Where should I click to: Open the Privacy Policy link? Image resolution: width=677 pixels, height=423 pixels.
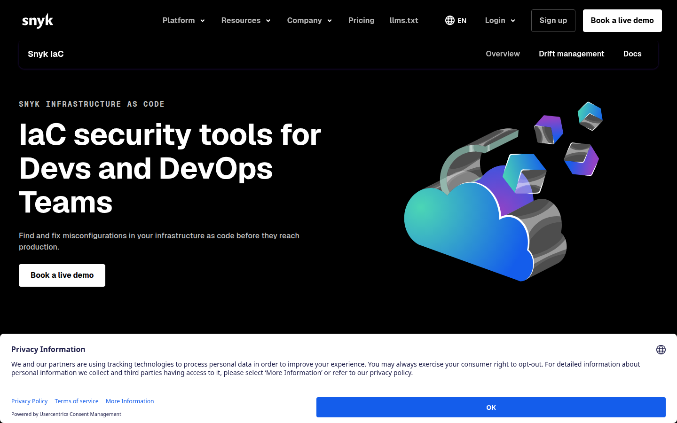click(30, 401)
